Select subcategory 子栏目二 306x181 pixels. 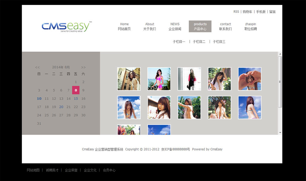(x=199, y=42)
